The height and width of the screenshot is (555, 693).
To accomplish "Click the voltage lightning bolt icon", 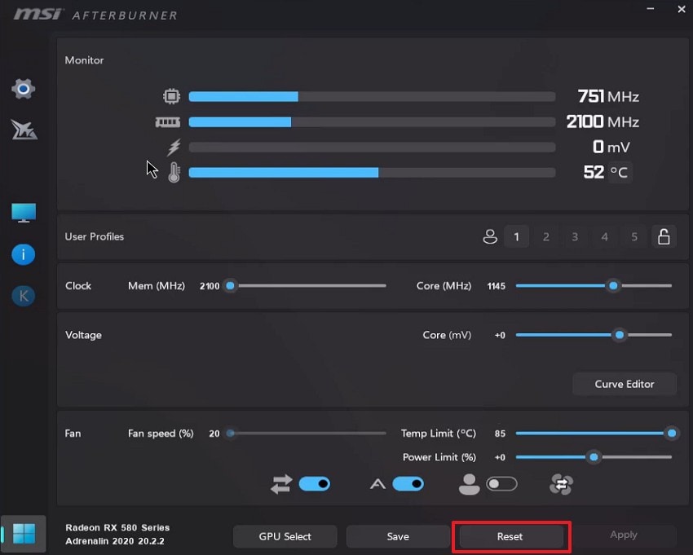I will click(174, 148).
